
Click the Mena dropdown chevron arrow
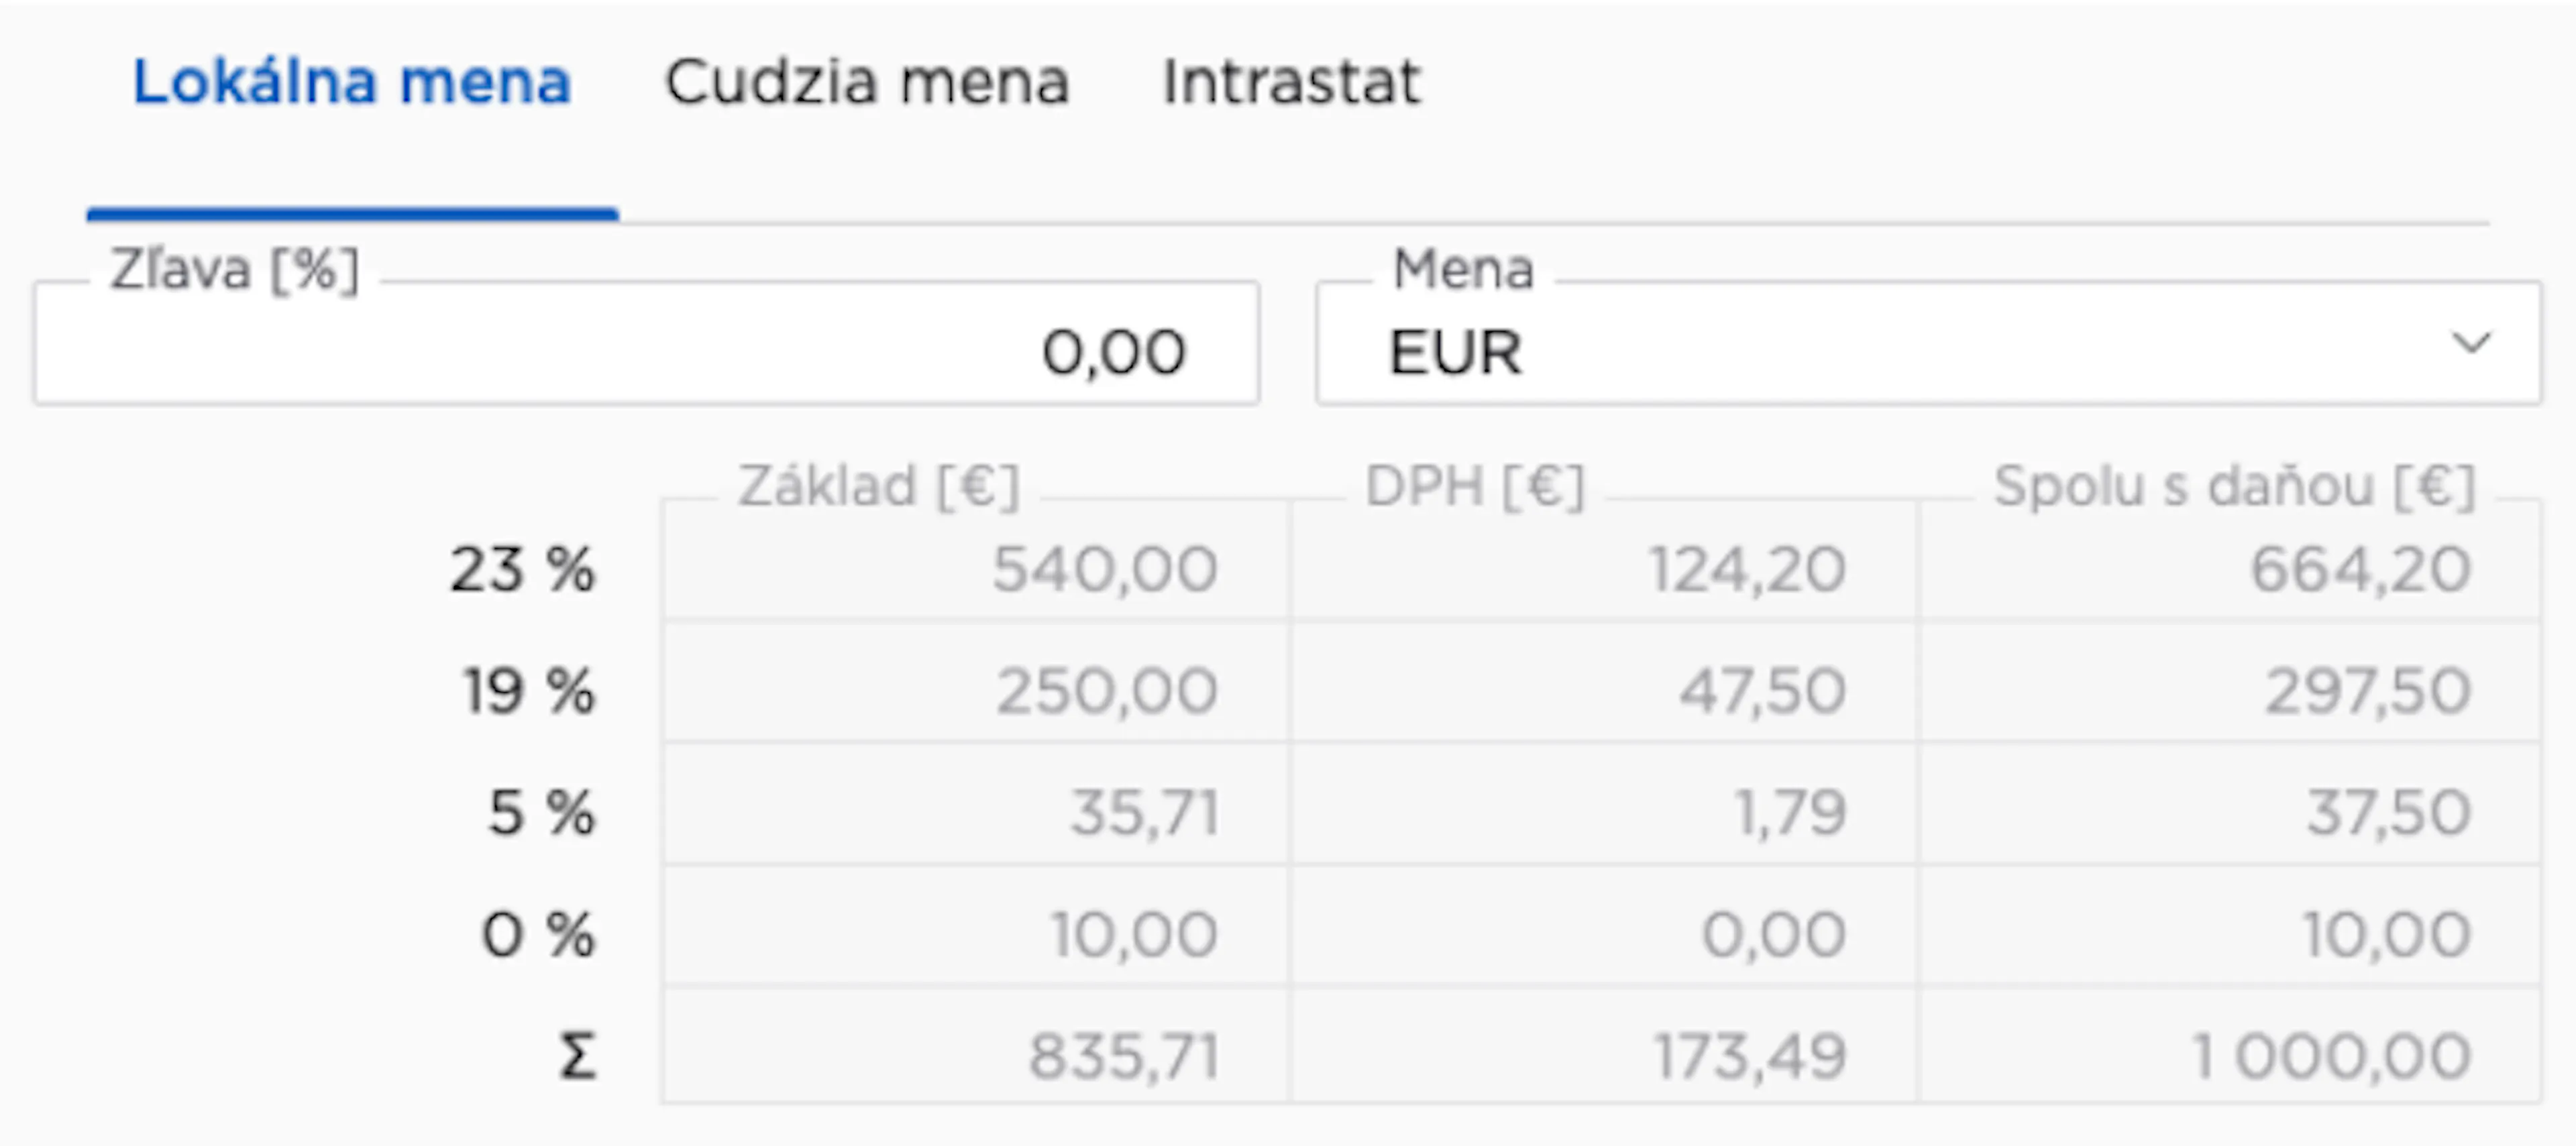2471,344
